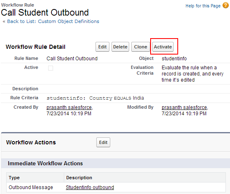Click the Workflow Actions section heading
Image resolution: width=230 pixels, height=194 pixels.
point(31,142)
